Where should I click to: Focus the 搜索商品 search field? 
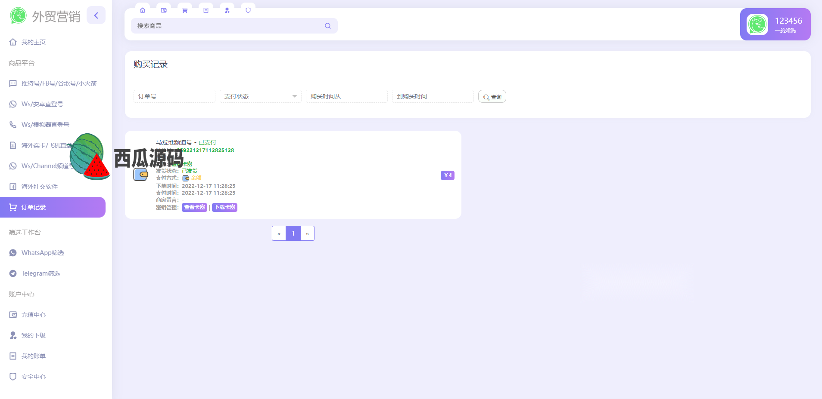point(234,26)
